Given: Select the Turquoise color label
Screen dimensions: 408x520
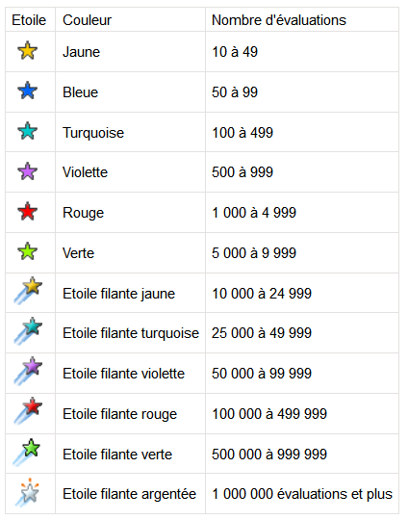Looking at the screenshot, I should click(93, 133).
